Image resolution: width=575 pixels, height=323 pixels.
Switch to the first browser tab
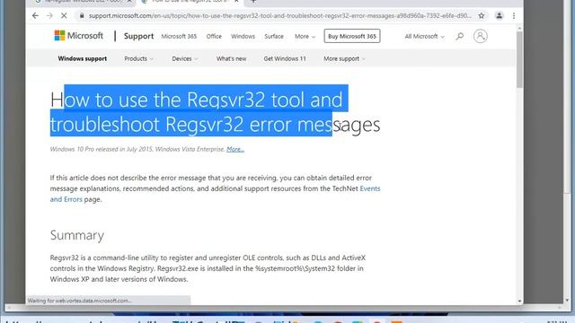point(83,2)
